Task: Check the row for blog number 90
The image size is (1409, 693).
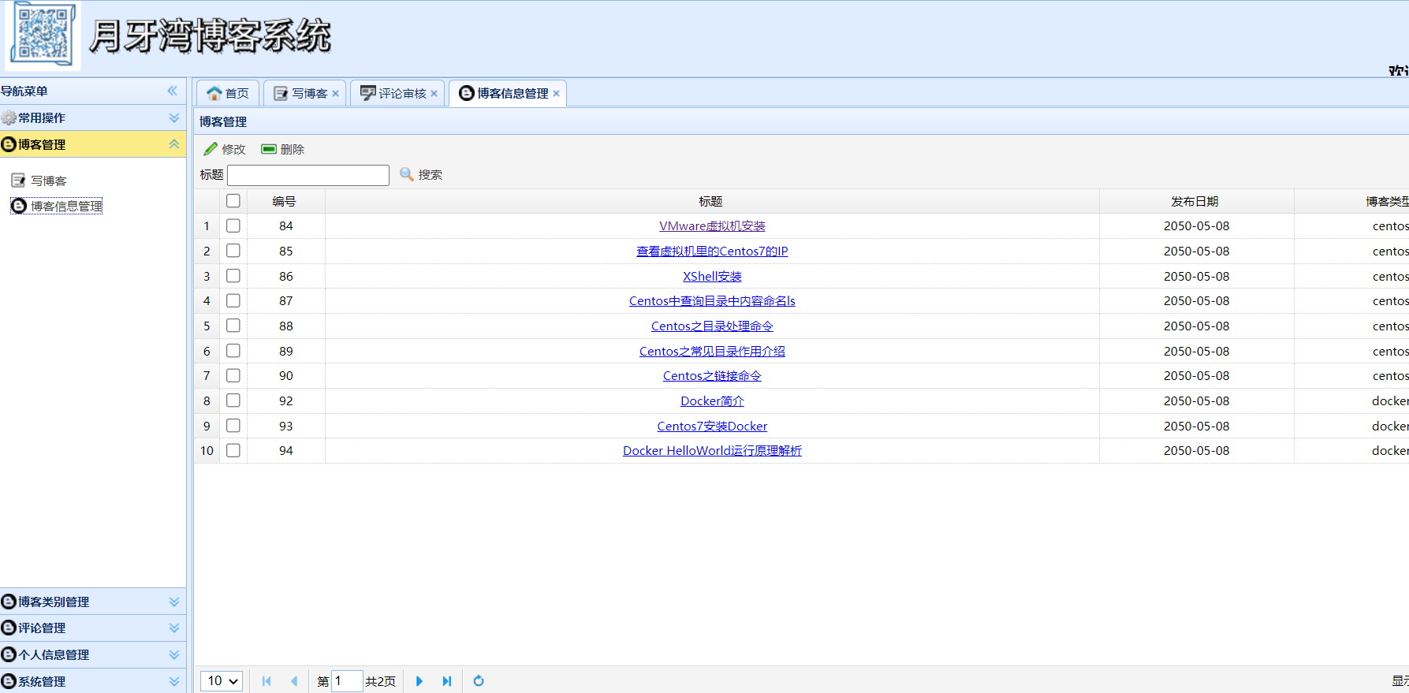Action: pos(233,375)
